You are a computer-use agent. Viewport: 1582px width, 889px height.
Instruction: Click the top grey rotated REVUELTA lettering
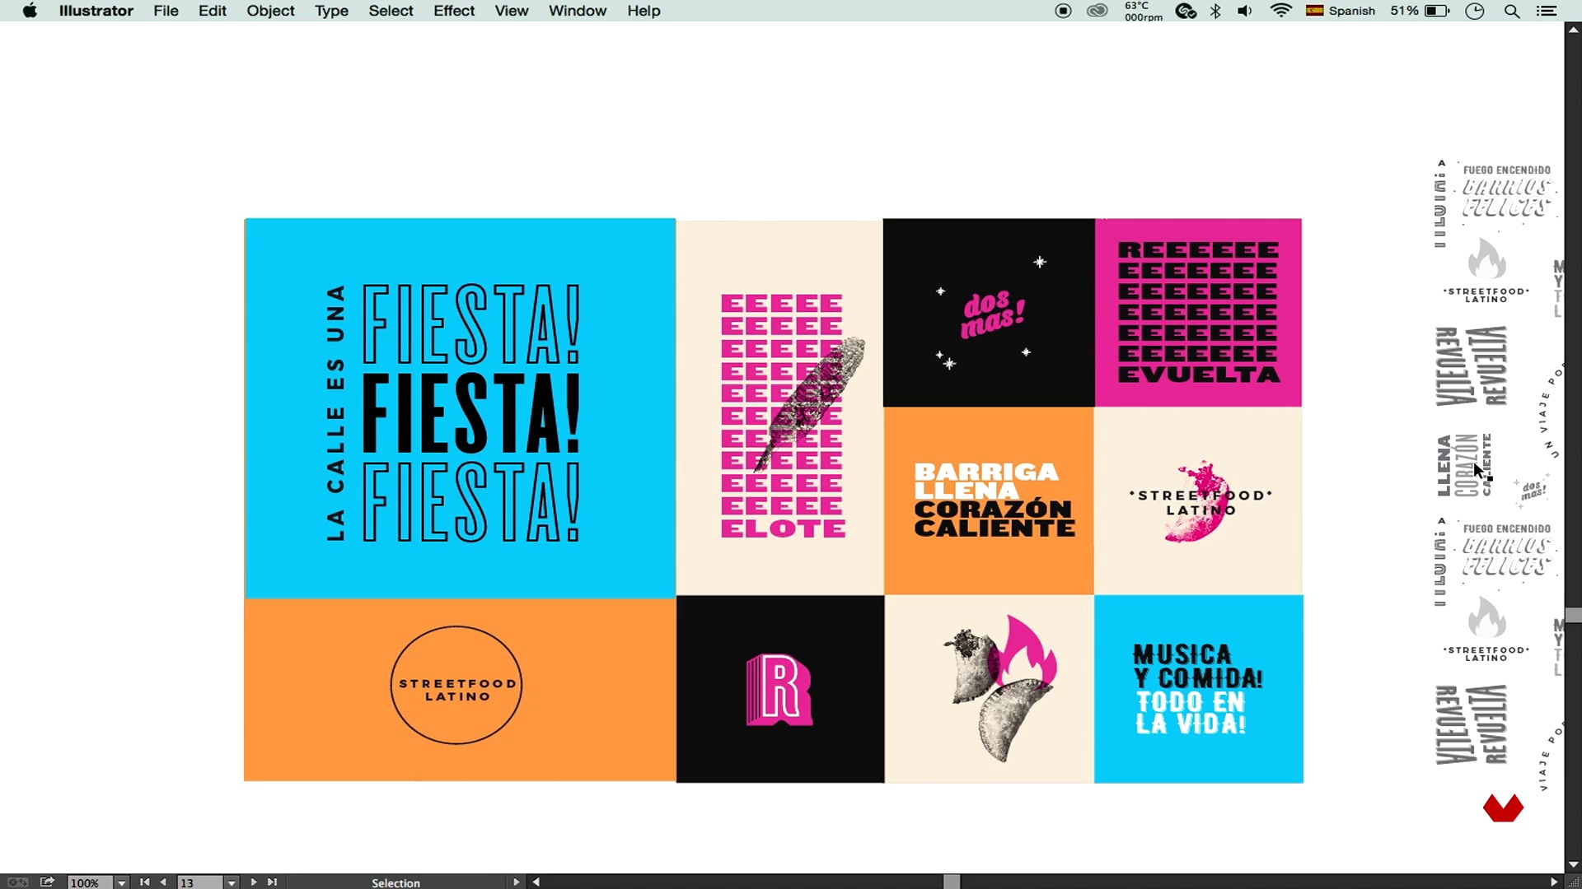click(1472, 366)
